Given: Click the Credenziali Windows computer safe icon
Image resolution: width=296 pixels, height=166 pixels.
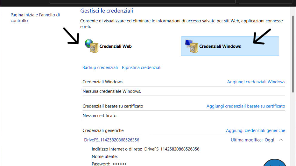Looking at the screenshot, I should 191,46.
